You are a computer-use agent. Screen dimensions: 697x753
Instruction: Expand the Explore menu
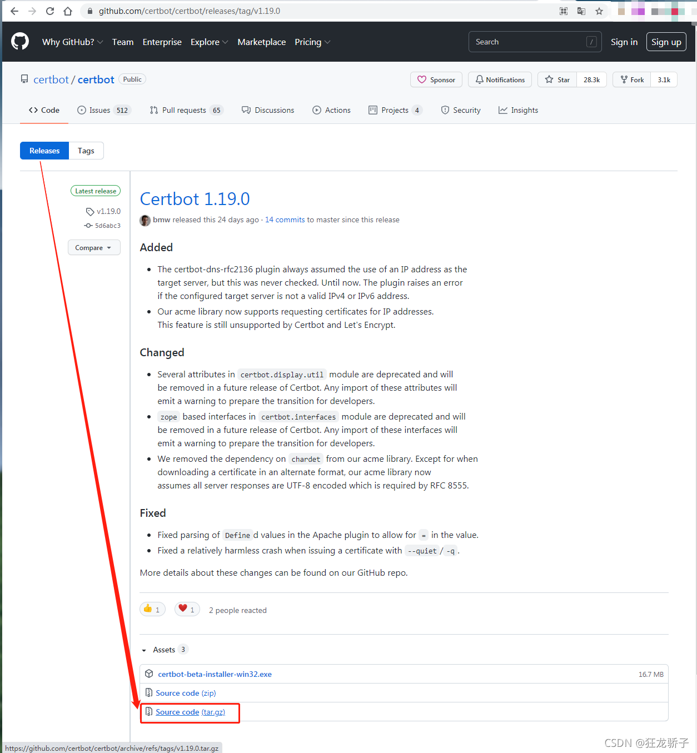210,42
